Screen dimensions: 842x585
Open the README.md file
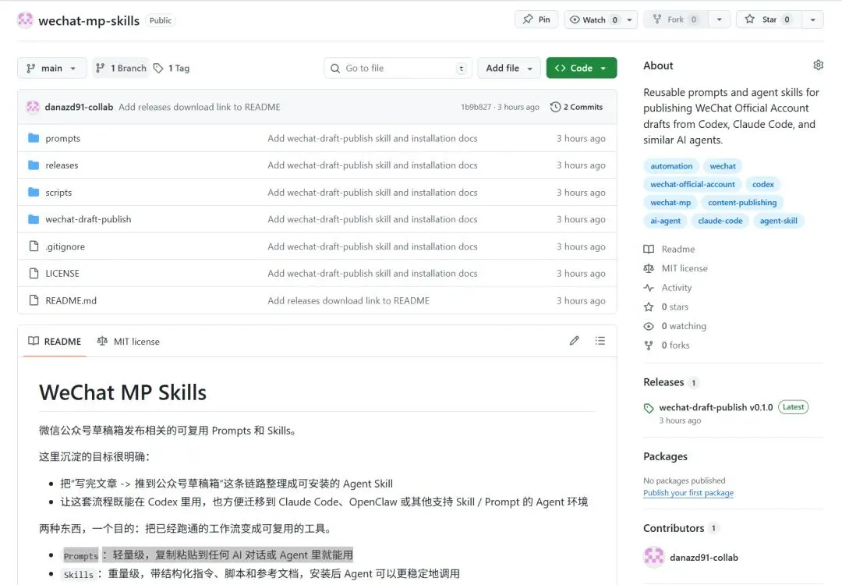[71, 300]
